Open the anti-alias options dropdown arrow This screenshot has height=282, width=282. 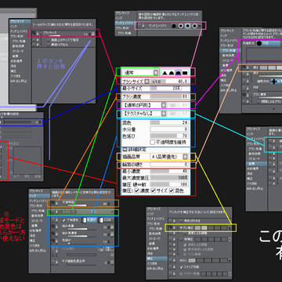click(x=200, y=26)
